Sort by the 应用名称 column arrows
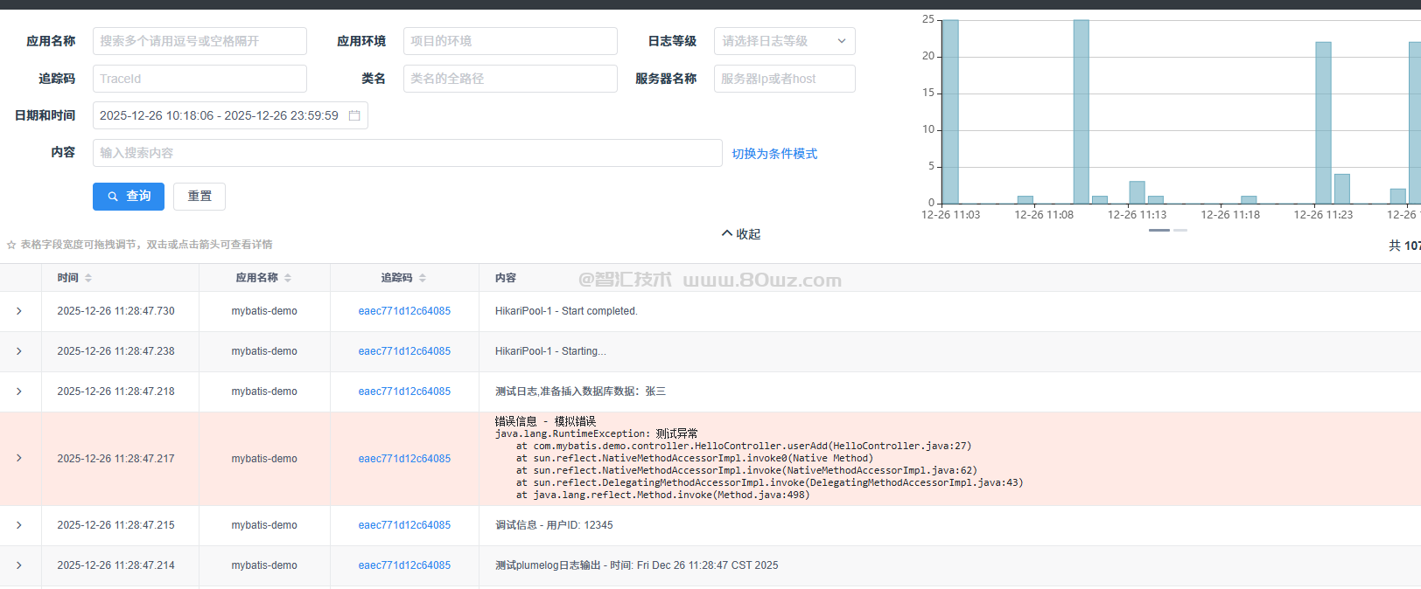Image resolution: width=1421 pixels, height=589 pixels. [288, 278]
